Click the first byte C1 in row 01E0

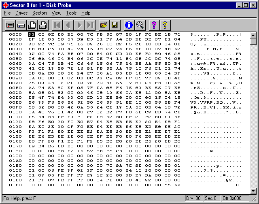[x=32, y=180]
